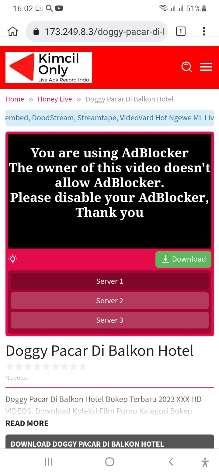
Task: Open the browser three-dot menu
Action: (x=204, y=31)
